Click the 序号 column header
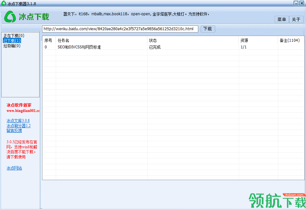This screenshot has width=306, height=210. (x=48, y=40)
